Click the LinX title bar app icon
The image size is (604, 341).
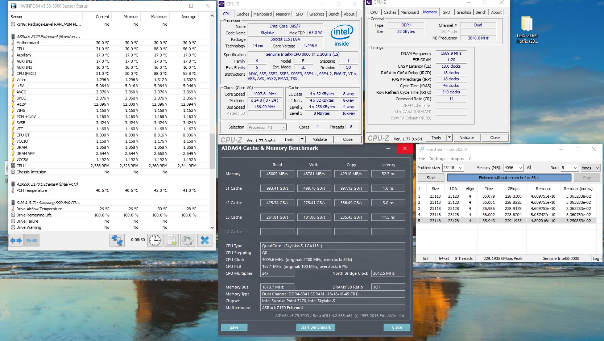point(422,149)
